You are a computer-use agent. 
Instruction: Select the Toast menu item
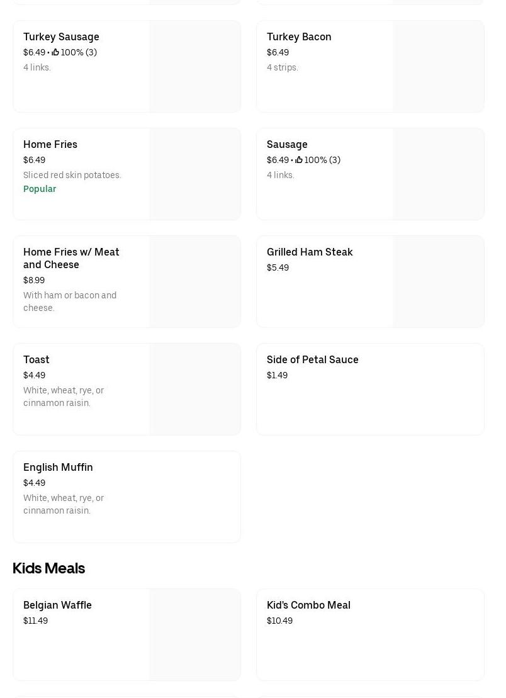click(37, 359)
